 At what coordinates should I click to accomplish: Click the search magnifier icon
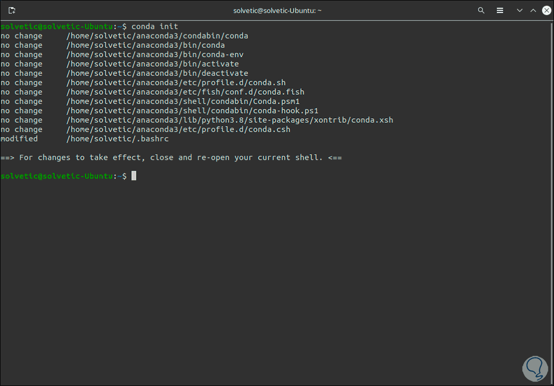[x=481, y=10]
